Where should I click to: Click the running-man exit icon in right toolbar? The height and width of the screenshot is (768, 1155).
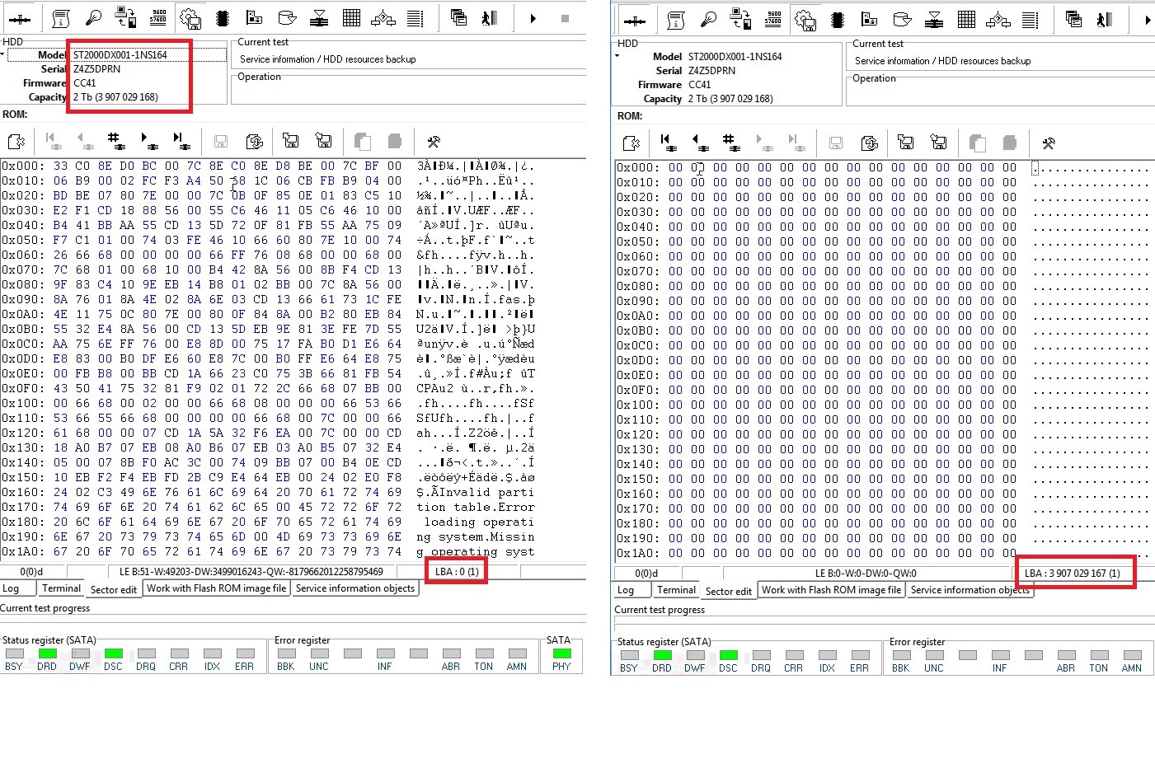tap(1105, 20)
